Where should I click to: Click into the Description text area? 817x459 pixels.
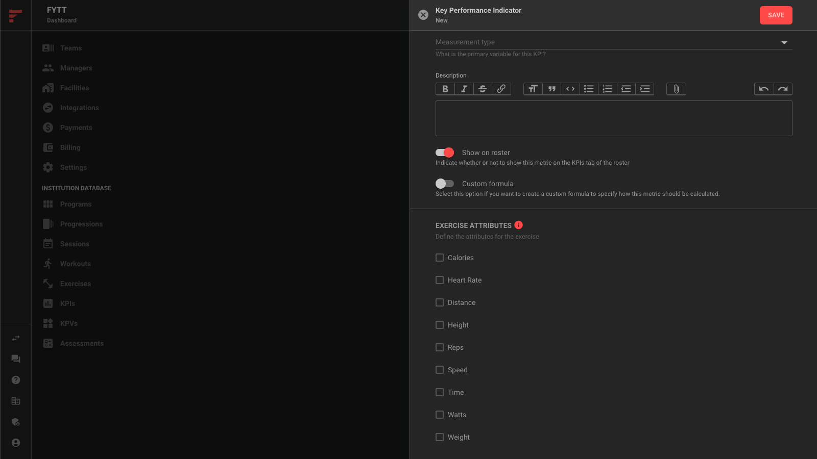coord(614,118)
